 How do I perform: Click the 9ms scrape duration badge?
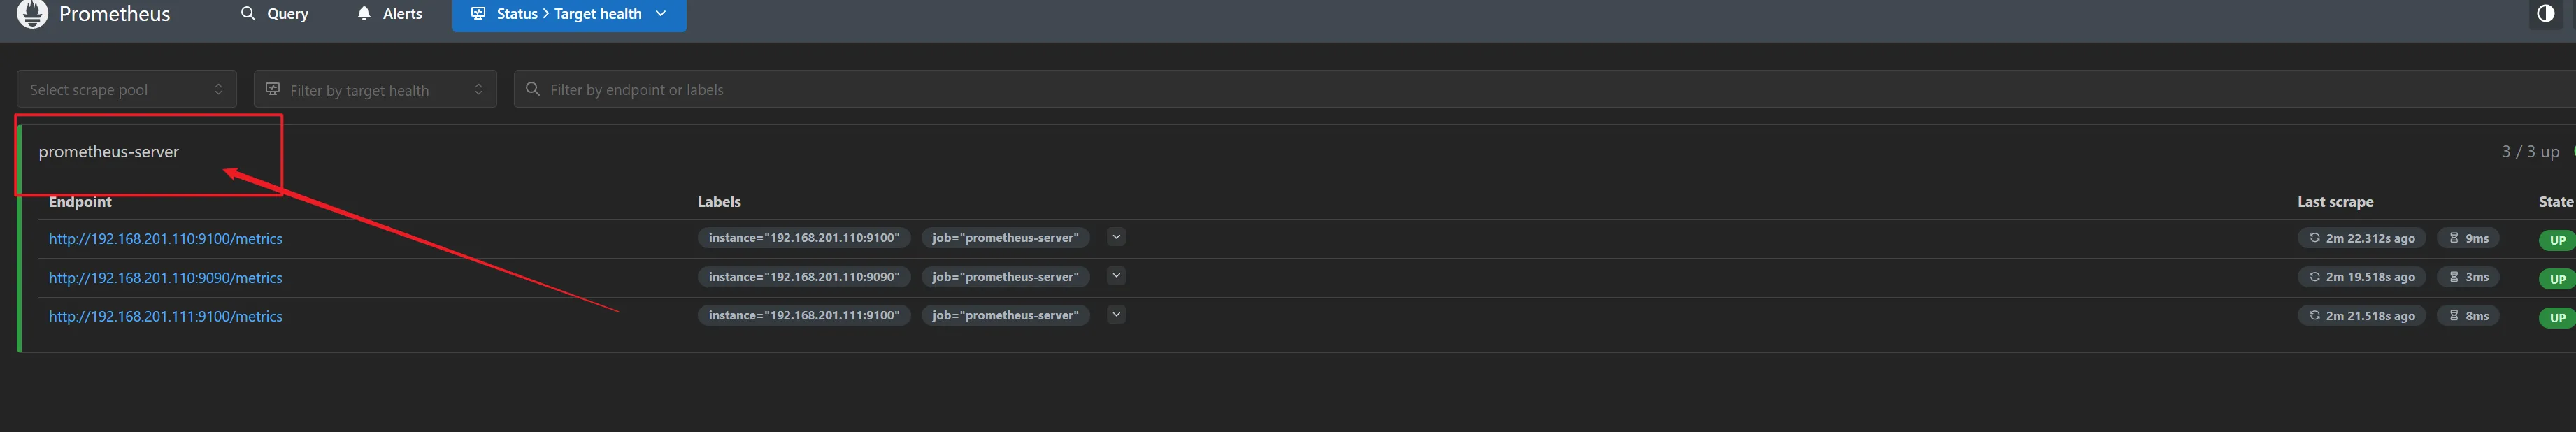(2468, 238)
